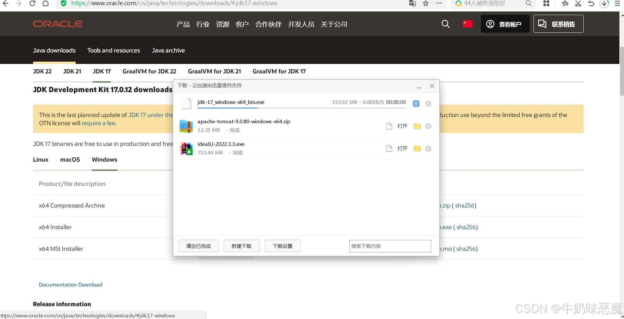
Task: Click the China flag country selector
Action: click(x=468, y=24)
